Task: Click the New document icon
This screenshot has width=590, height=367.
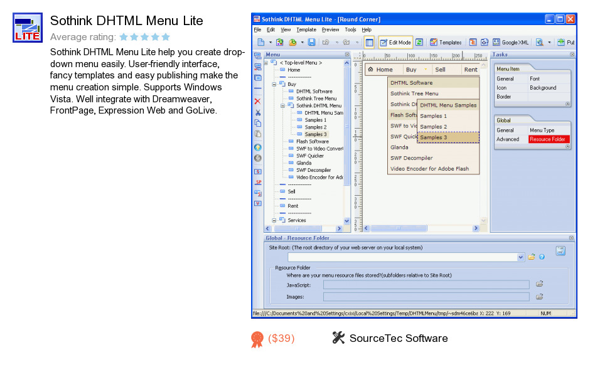Action: [260, 43]
